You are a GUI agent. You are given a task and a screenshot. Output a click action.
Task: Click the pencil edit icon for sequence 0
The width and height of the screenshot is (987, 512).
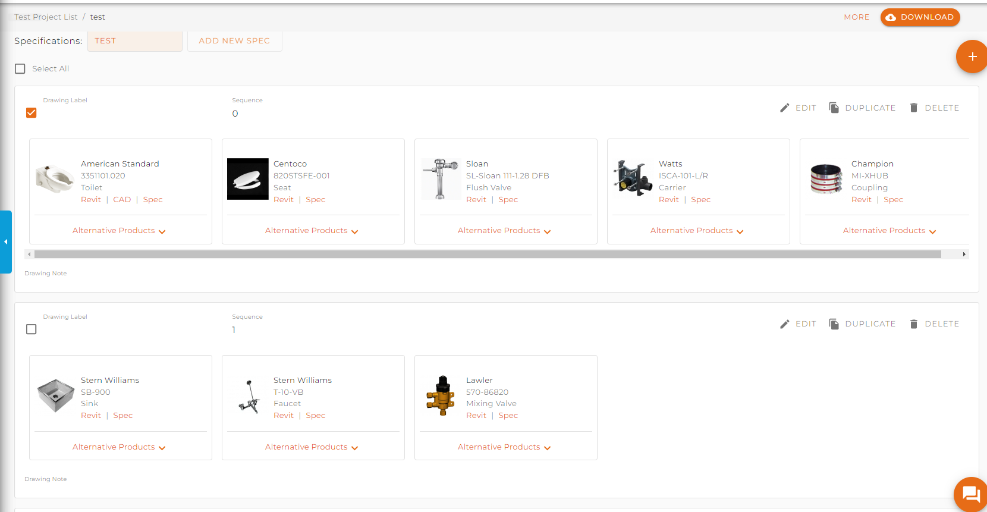point(785,108)
